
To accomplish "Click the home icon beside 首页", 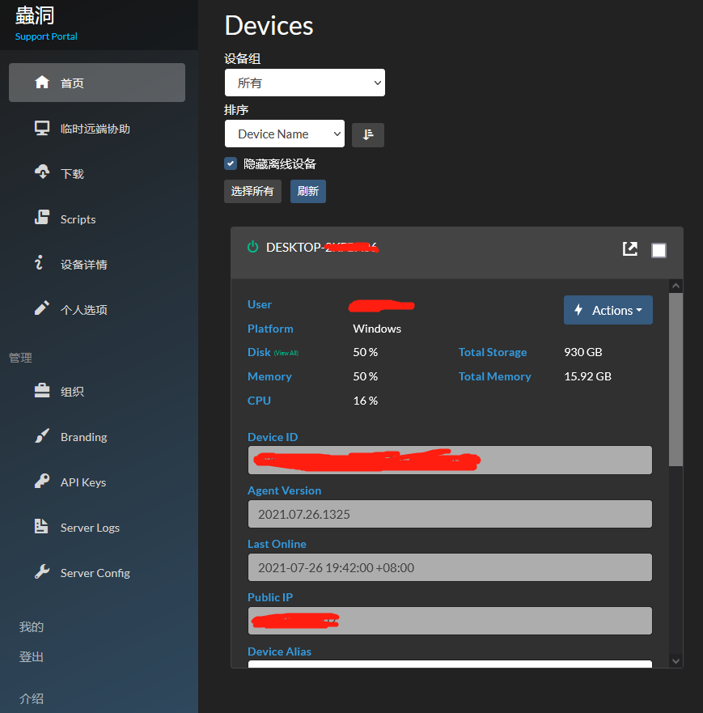I will coord(42,83).
